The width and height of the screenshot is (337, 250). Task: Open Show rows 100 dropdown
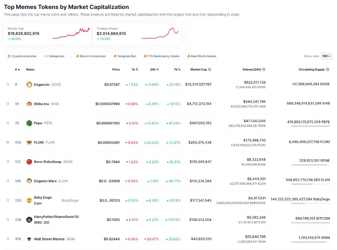[327, 56]
